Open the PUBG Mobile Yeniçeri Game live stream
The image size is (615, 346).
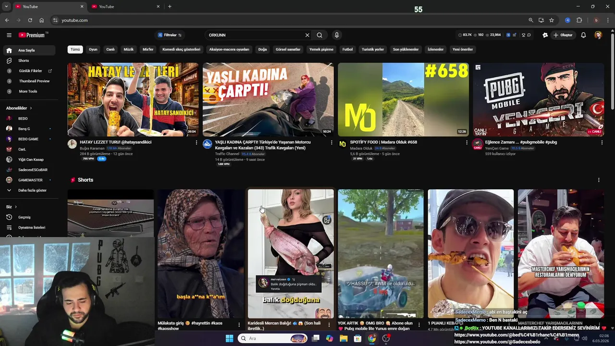pyautogui.click(x=539, y=99)
